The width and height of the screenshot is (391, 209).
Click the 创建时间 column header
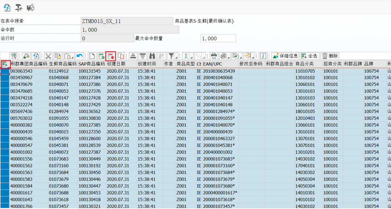pyautogui.click(x=150, y=64)
